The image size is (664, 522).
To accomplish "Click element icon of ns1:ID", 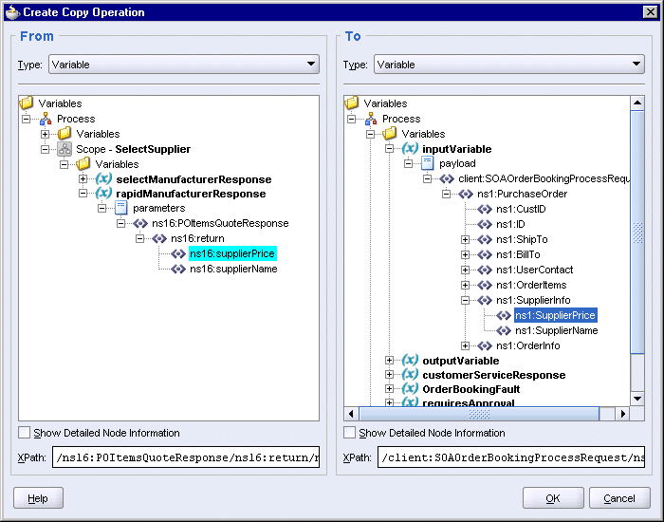I will (485, 225).
